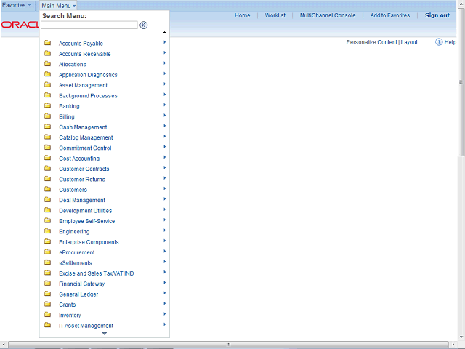Screen dimensions: 465x349
Task: Click Add to Favorites link
Action: tap(390, 15)
